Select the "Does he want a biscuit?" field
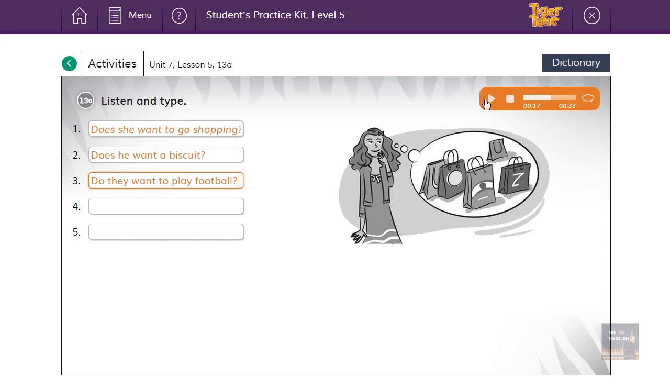 click(166, 155)
